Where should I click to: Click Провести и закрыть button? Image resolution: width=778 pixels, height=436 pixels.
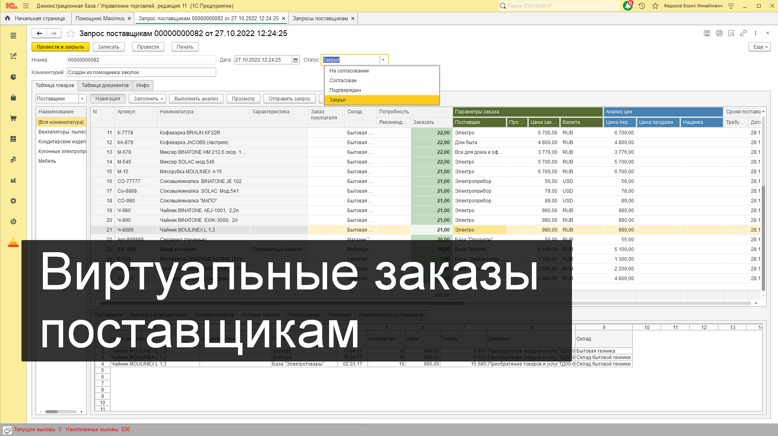(60, 47)
